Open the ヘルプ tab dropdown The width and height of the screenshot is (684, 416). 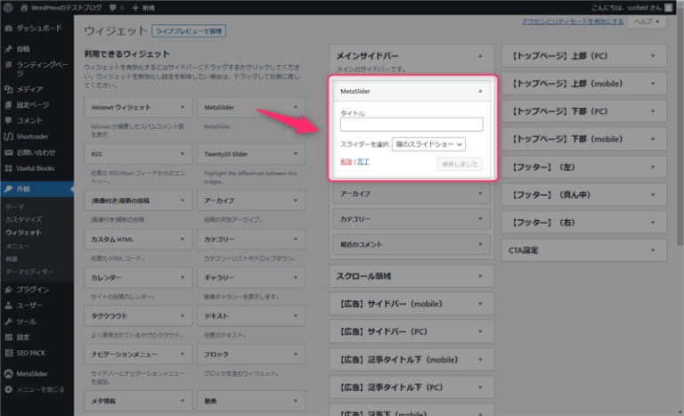(646, 21)
